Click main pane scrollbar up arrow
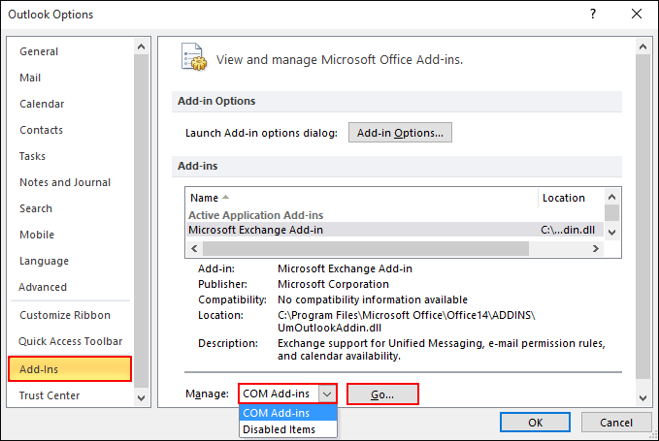659x441 pixels. [x=643, y=47]
